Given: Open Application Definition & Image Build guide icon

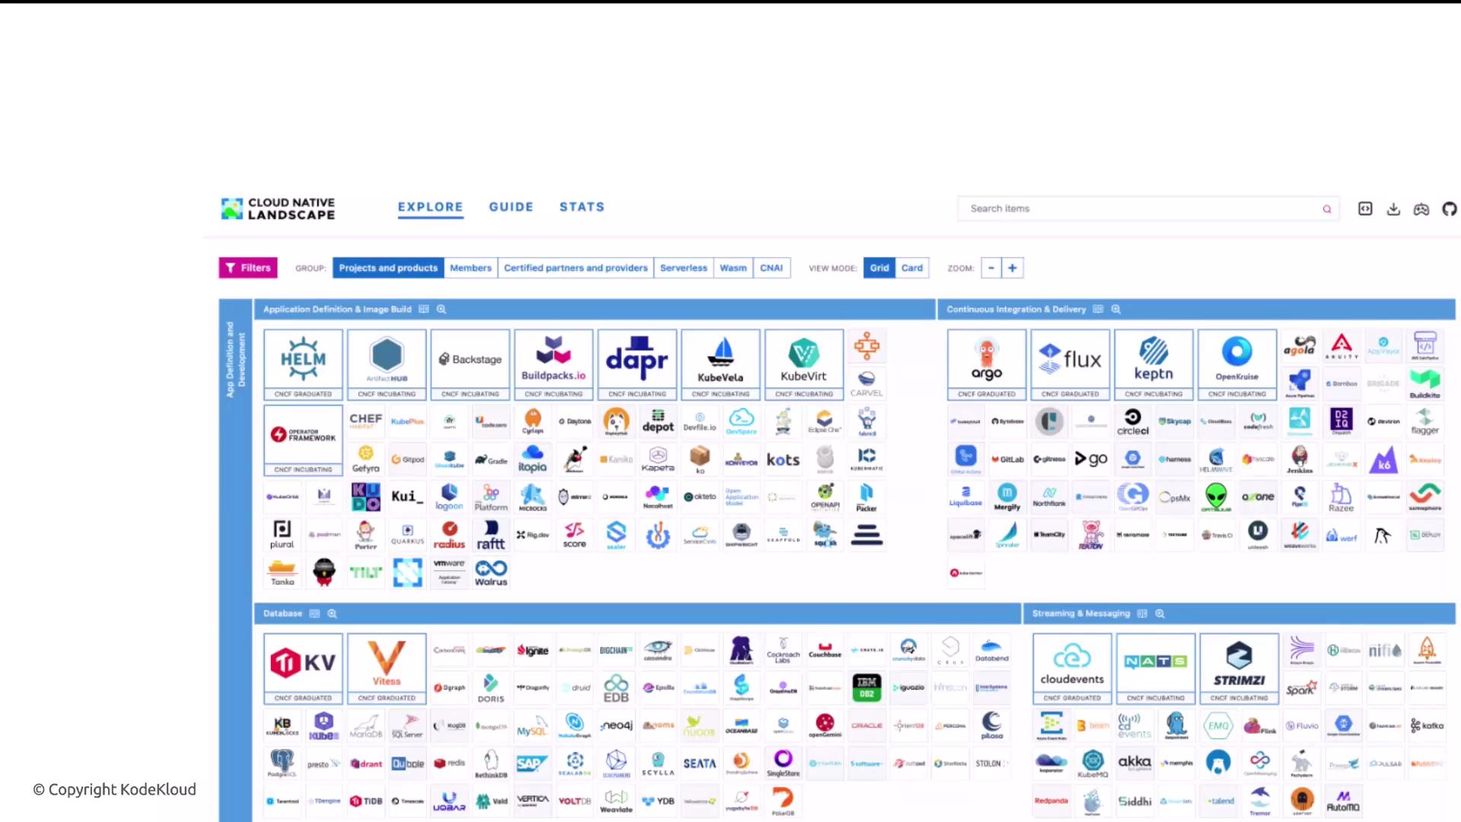Looking at the screenshot, I should 424,309.
